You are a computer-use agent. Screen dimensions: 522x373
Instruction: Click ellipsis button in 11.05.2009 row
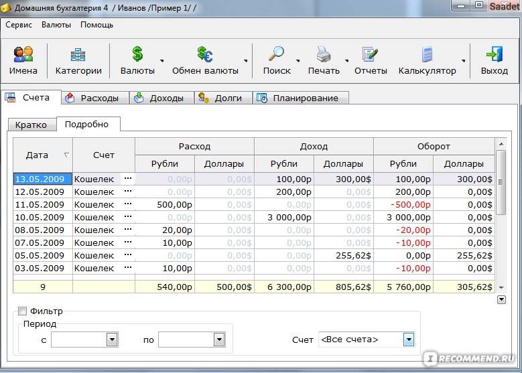[x=128, y=204]
